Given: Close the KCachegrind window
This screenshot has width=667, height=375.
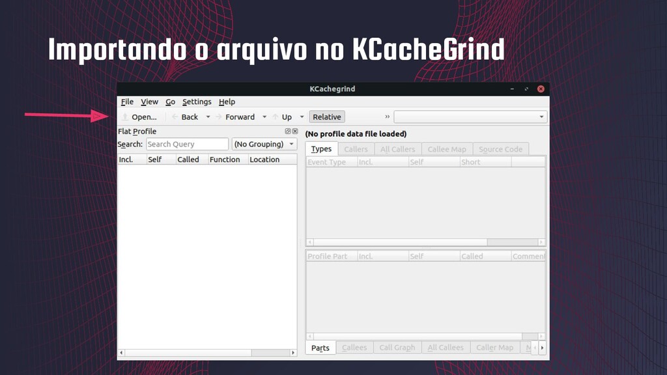Looking at the screenshot, I should [x=541, y=89].
